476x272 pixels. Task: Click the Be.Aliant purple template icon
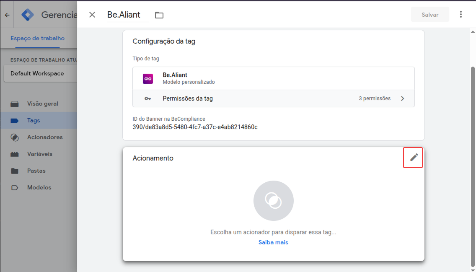[148, 78]
